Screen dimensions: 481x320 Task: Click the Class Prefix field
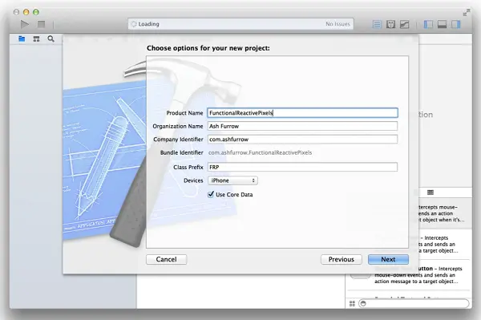tap(302, 167)
